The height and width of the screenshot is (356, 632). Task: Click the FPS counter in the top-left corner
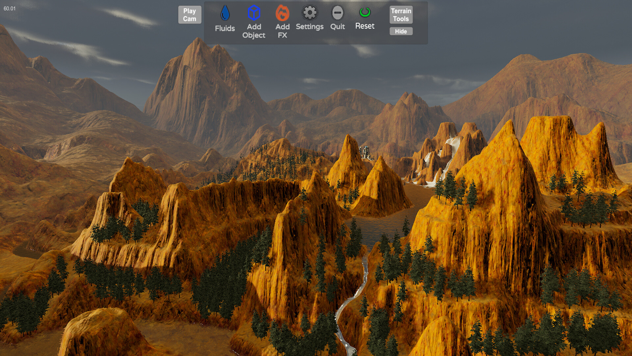(x=9, y=9)
